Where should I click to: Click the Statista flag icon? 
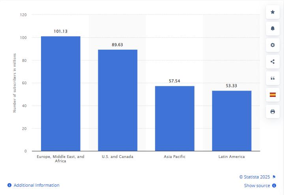274,177
